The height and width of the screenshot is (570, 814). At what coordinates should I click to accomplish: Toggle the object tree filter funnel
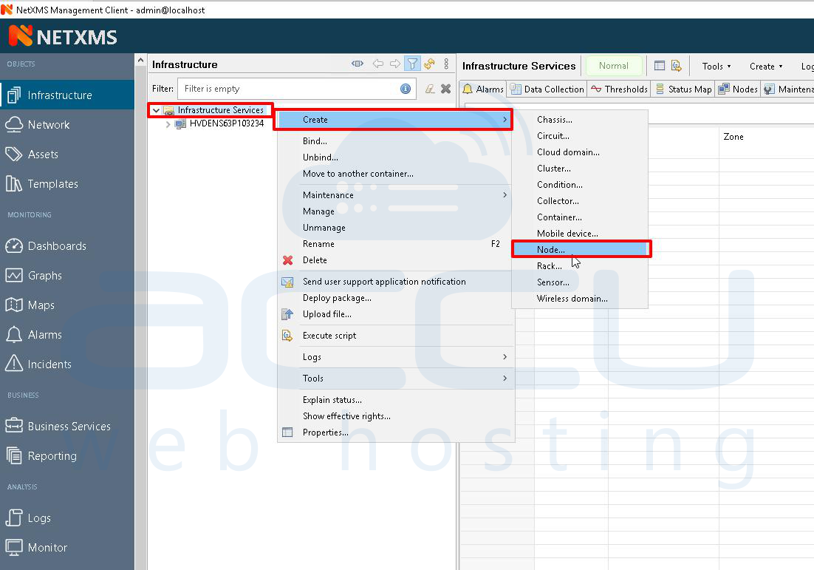(x=412, y=64)
